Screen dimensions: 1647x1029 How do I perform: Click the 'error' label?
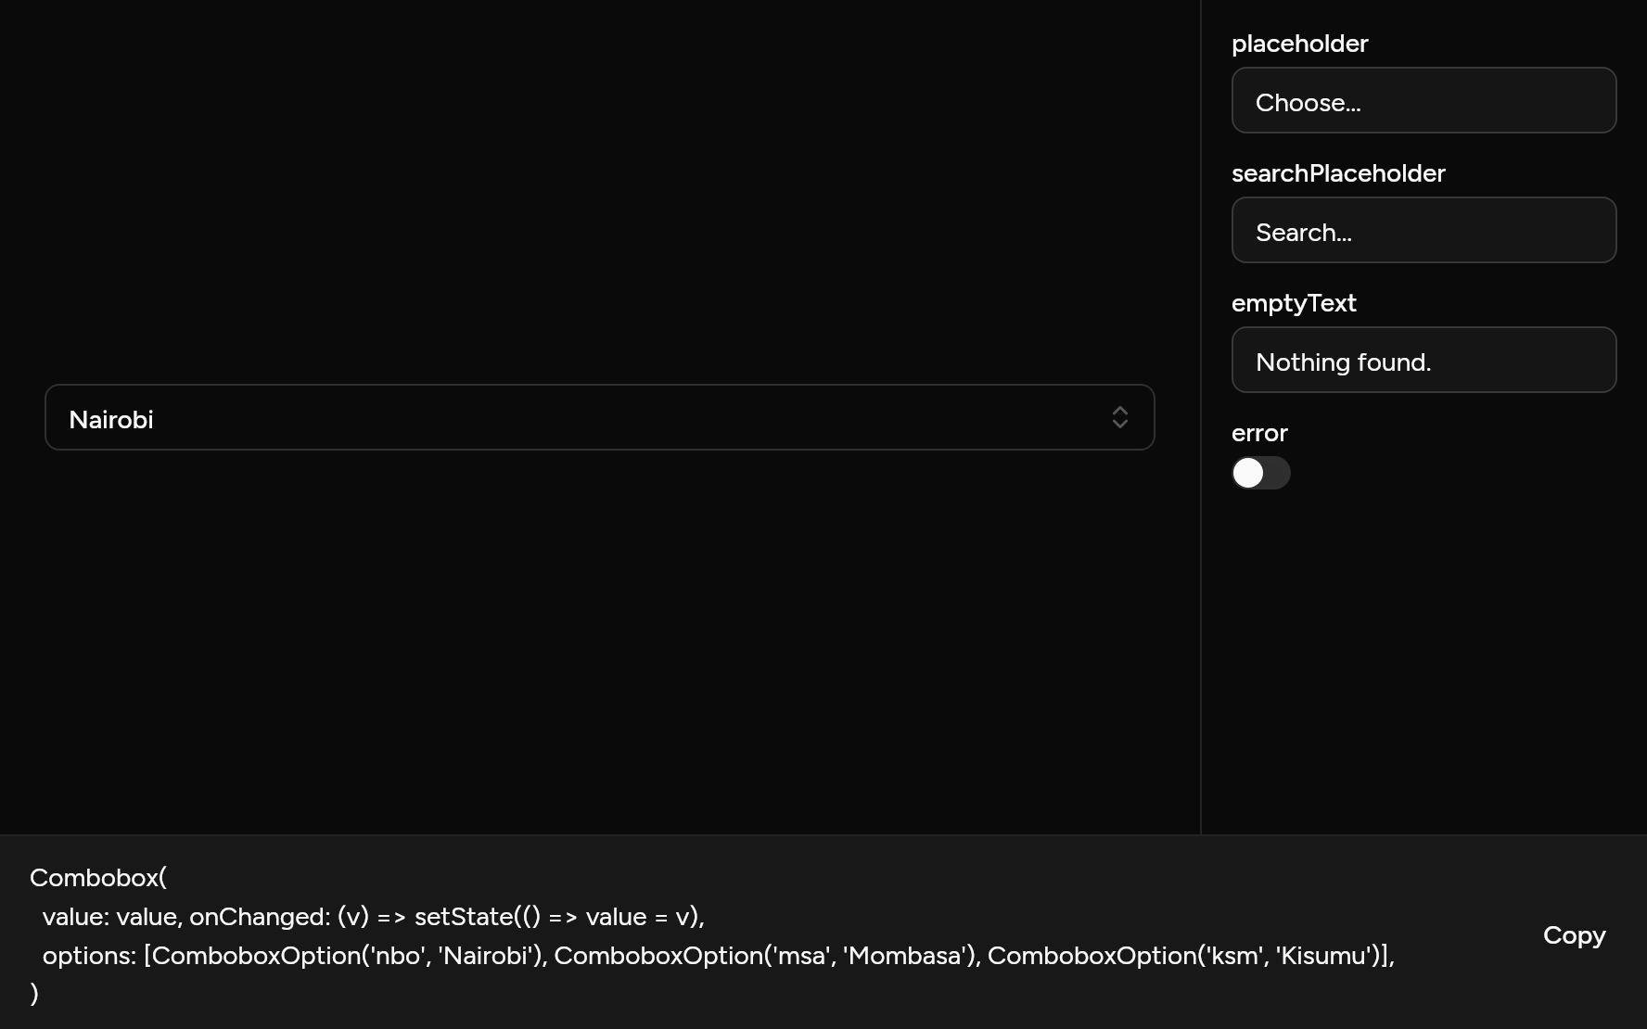pyautogui.click(x=1259, y=433)
